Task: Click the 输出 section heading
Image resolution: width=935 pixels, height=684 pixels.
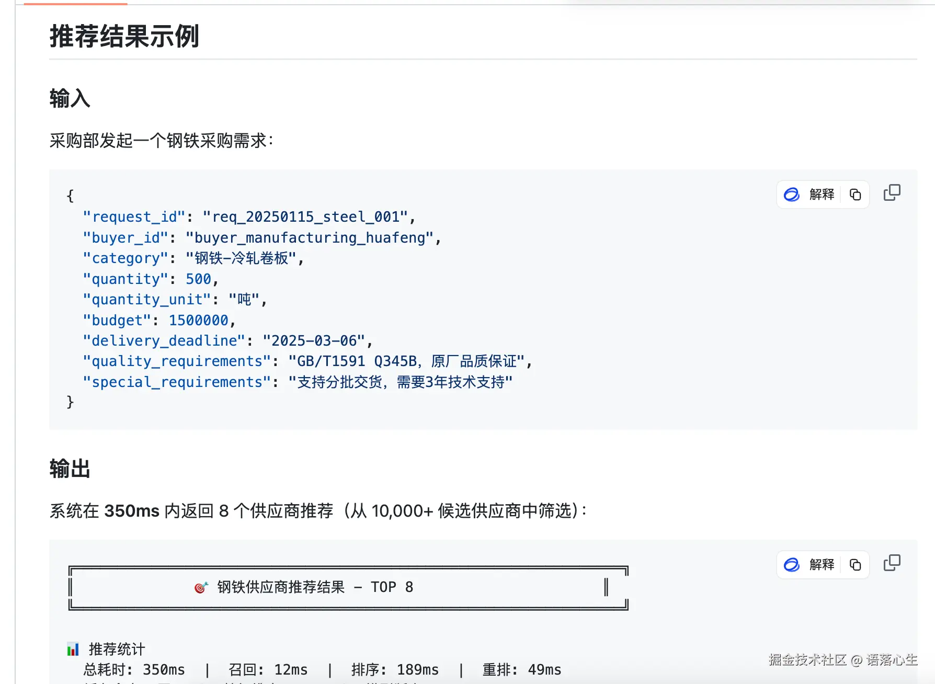Action: [70, 469]
